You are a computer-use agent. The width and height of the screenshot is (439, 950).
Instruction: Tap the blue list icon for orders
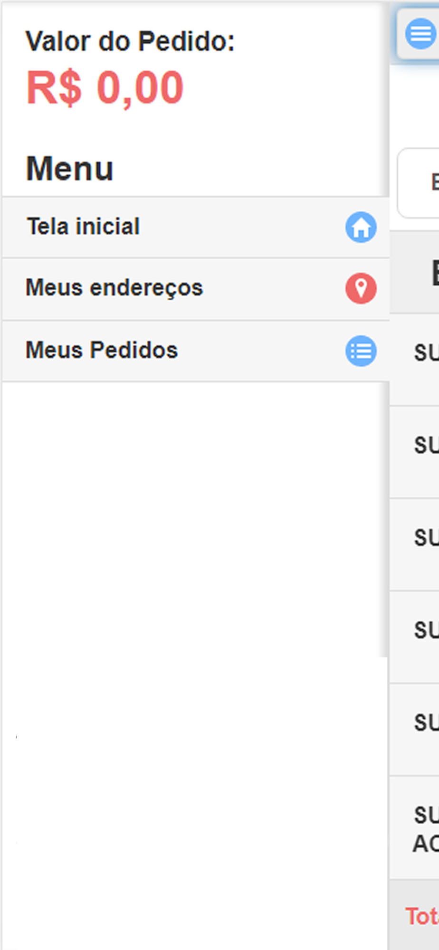tap(361, 351)
